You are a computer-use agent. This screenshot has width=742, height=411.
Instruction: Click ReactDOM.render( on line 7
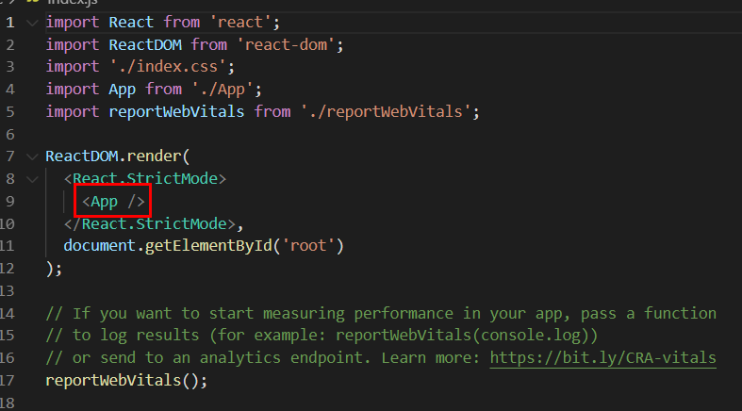118,156
